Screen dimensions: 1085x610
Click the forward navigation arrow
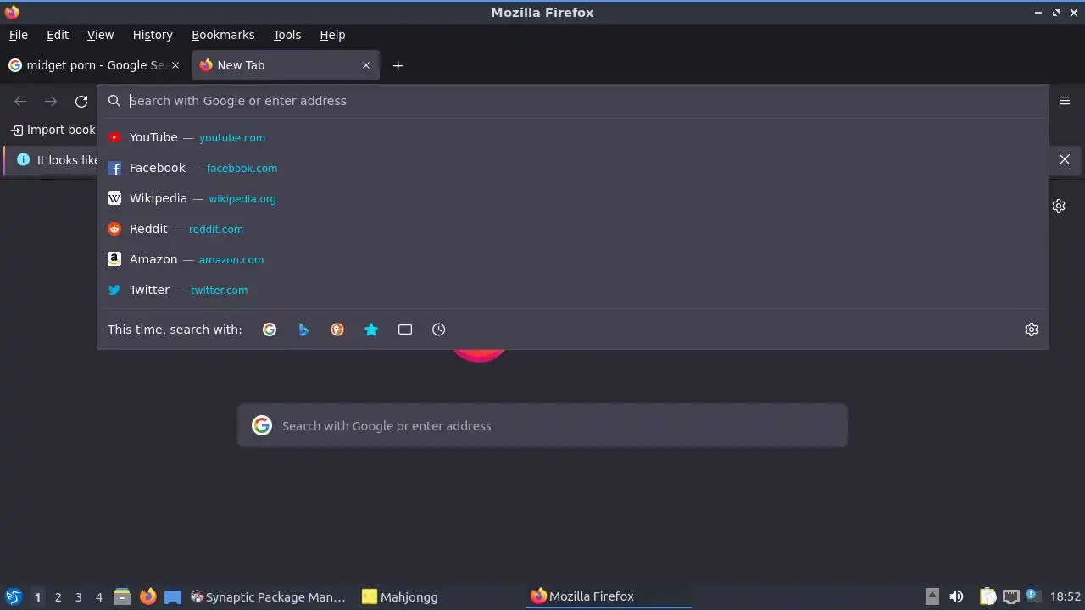pos(51,102)
